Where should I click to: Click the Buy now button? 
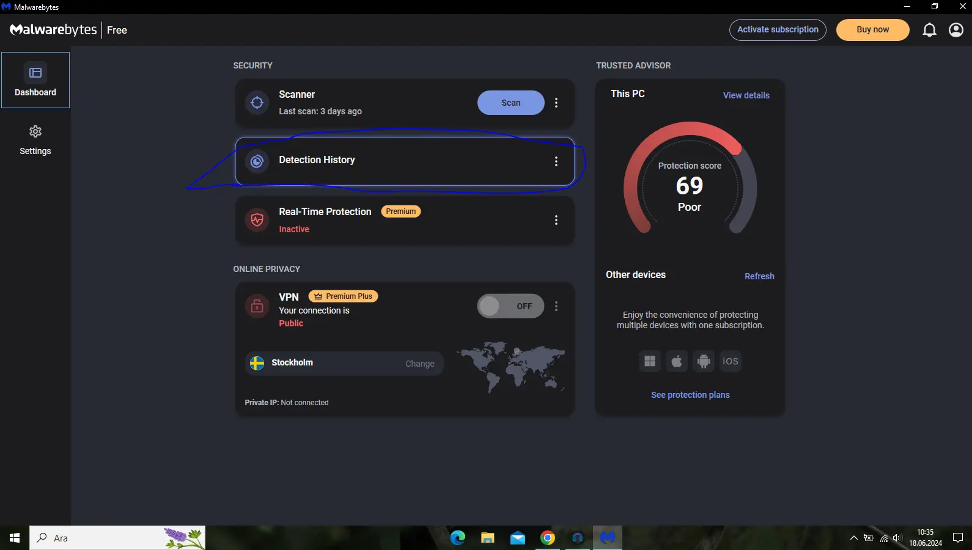pos(872,29)
